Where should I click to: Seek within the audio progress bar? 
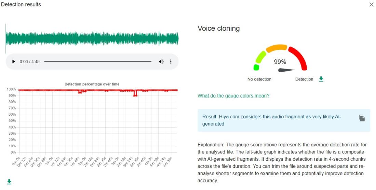(98, 61)
